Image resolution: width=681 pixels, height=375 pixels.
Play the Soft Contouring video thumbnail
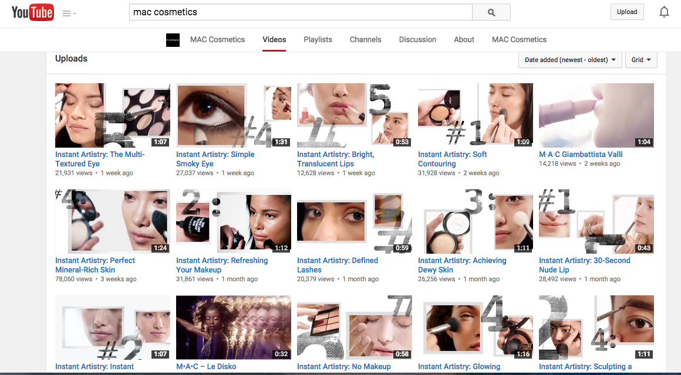tap(475, 115)
